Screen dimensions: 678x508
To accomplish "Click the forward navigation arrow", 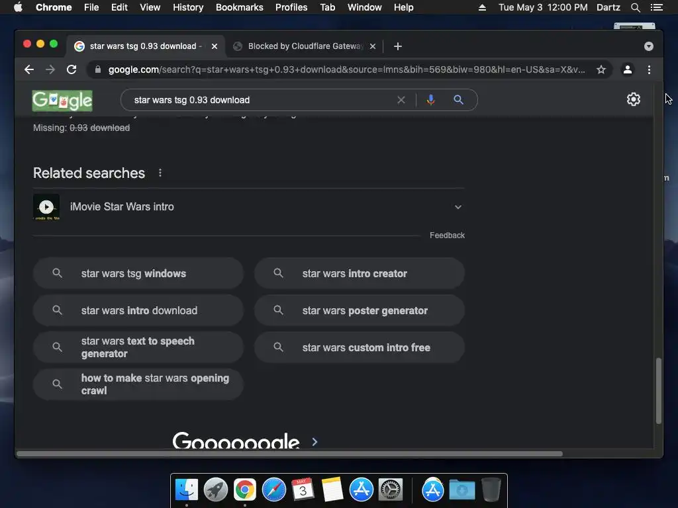I will 50,69.
